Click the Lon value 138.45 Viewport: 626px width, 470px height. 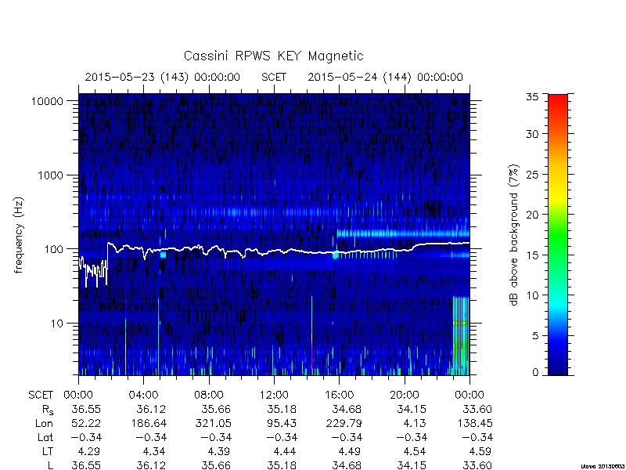(x=473, y=423)
